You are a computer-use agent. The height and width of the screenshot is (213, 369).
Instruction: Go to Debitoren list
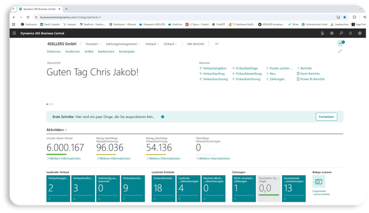click(x=54, y=52)
